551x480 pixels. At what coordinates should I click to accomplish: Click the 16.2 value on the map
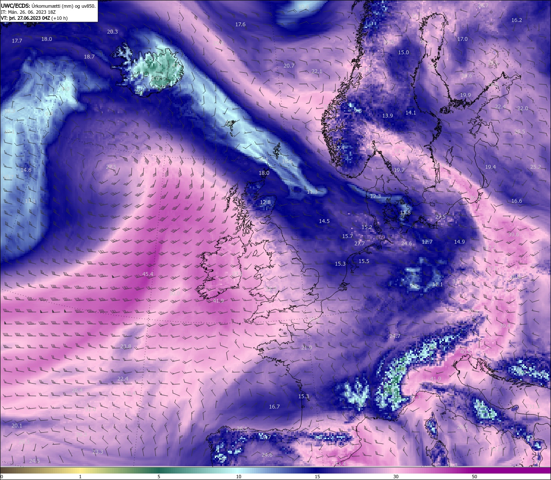pyautogui.click(x=517, y=20)
